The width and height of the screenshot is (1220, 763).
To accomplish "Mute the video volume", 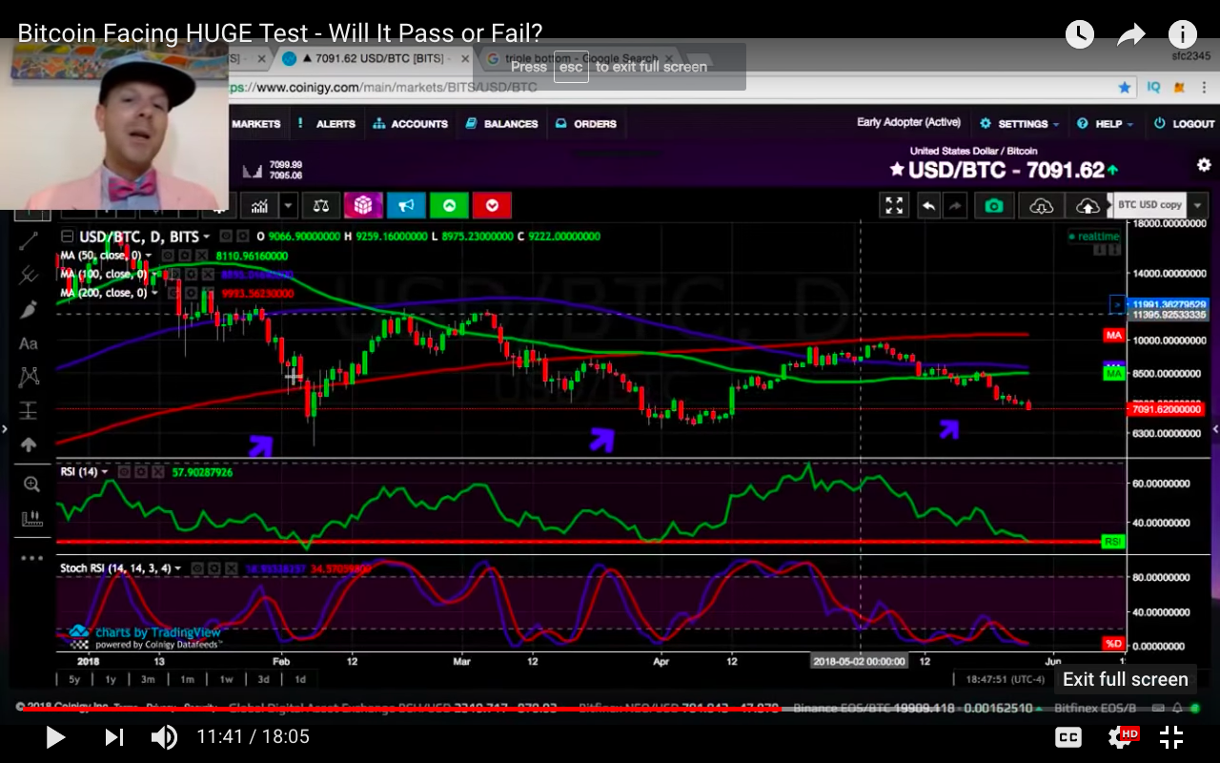I will pyautogui.click(x=164, y=736).
